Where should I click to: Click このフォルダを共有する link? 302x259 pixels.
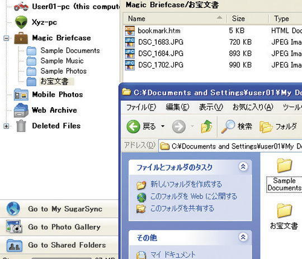click(182, 208)
